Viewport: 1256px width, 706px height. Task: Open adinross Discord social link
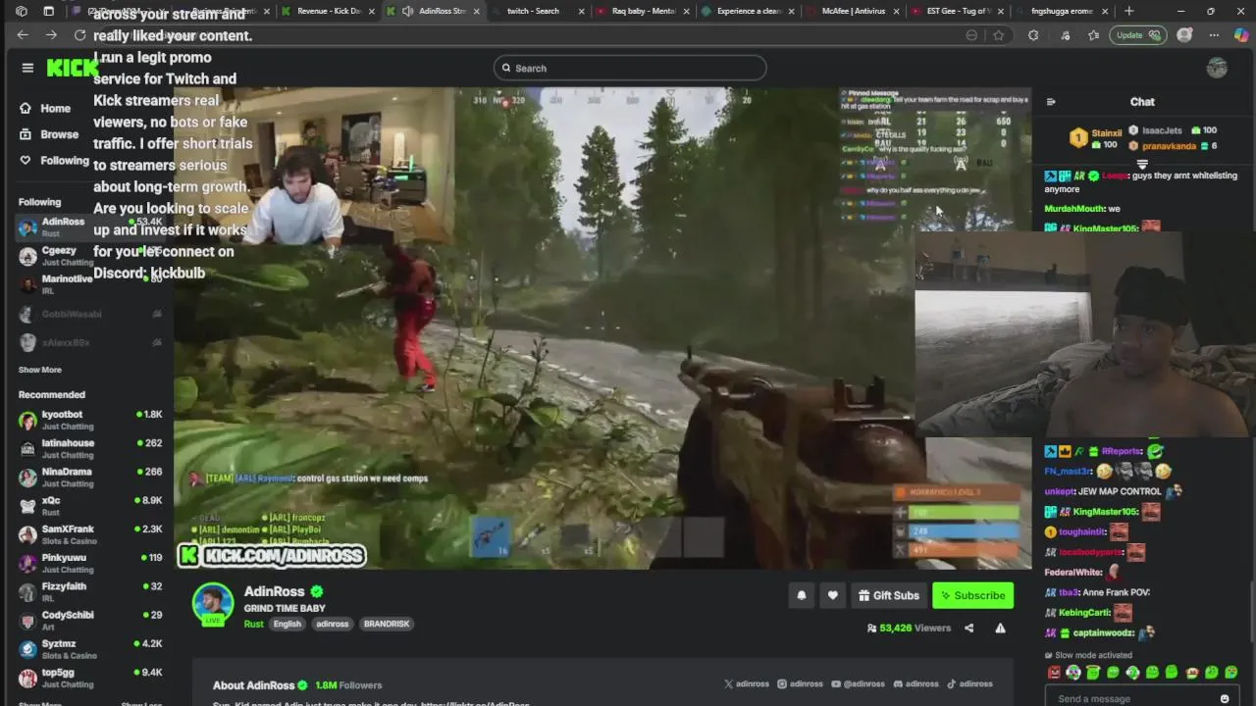916,683
